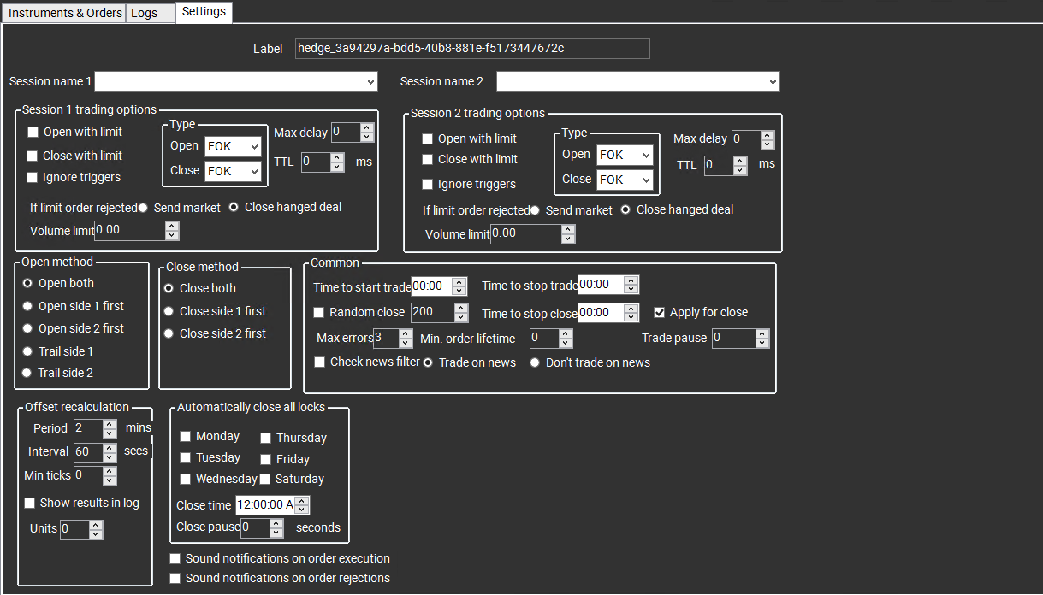Increase the Max errors value using stepper
1043x595 pixels.
[405, 333]
